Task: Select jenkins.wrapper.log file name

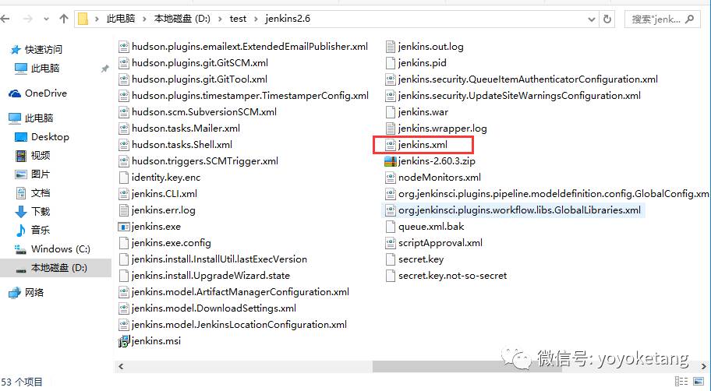Action: (443, 129)
